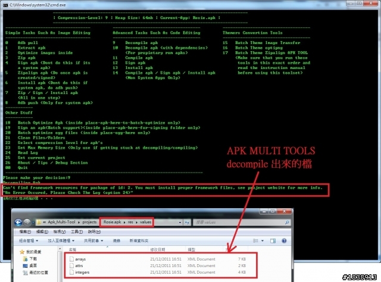Open the 工具(T) Tools menu
Screen dimensions: 381x282
(77, 231)
